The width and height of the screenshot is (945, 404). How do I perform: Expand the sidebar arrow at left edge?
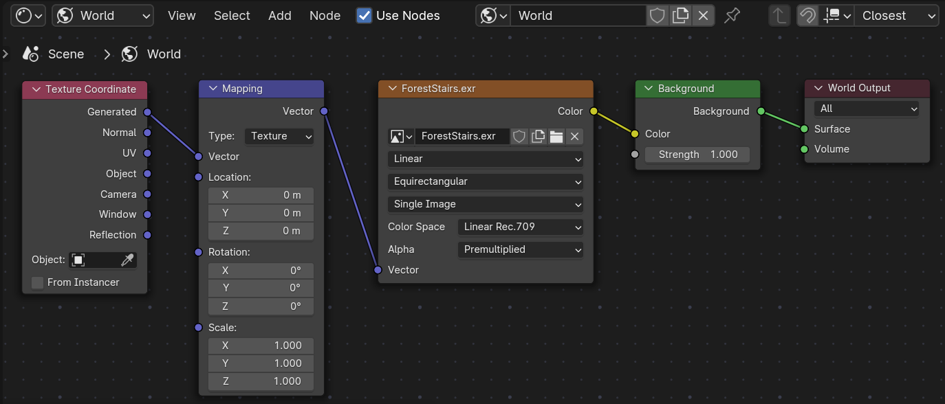(5, 54)
